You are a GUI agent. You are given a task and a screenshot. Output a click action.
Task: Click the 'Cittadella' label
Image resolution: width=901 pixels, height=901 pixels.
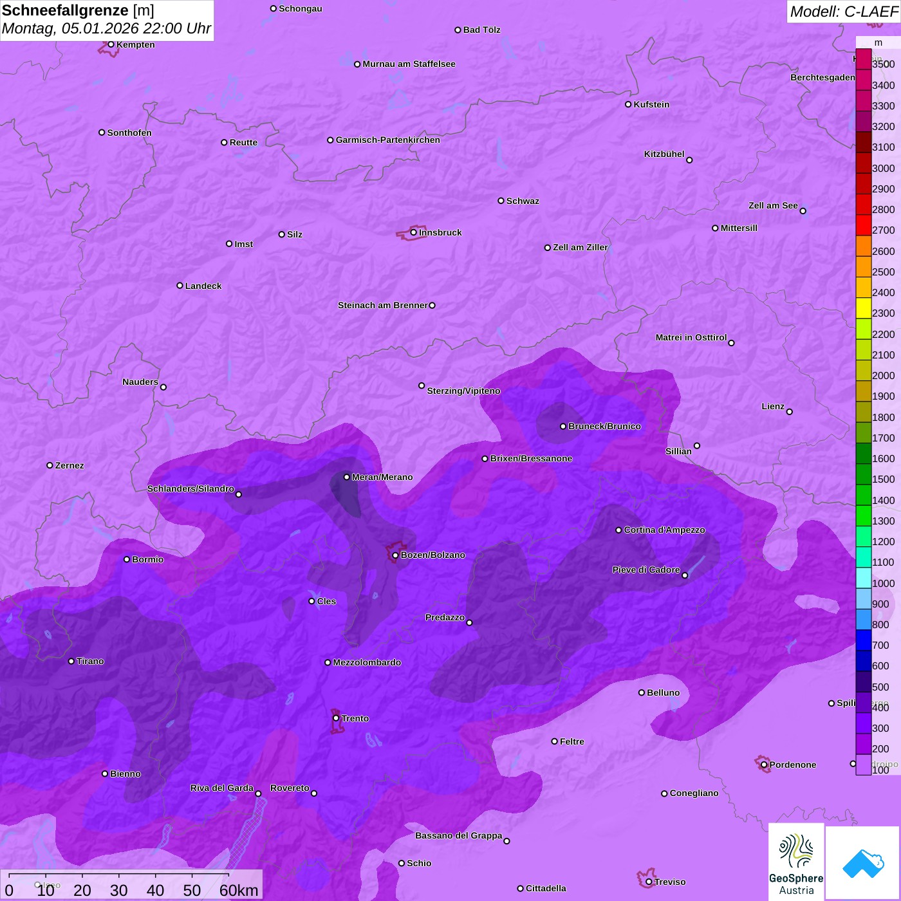[546, 888]
